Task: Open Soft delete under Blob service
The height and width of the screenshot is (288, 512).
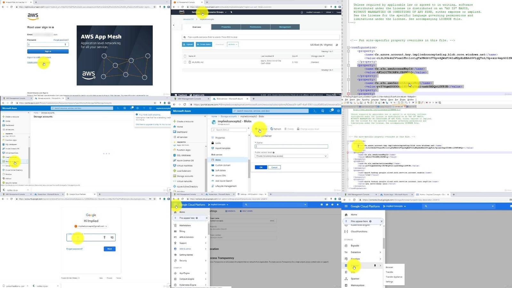Action: click(x=218, y=170)
